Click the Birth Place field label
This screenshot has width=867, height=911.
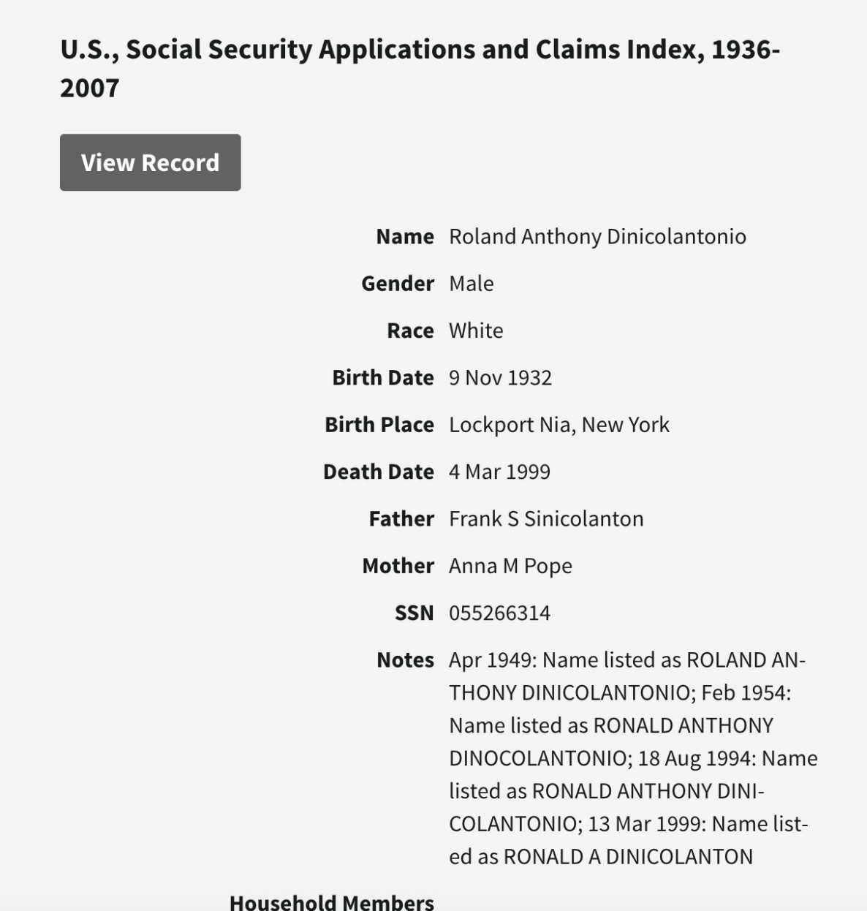click(x=379, y=425)
